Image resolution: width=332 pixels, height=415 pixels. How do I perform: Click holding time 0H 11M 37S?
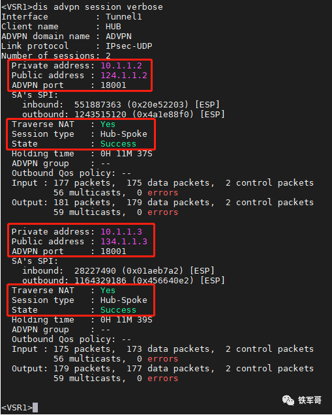click(x=127, y=154)
